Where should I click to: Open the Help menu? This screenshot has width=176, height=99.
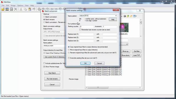(x=32, y=5)
